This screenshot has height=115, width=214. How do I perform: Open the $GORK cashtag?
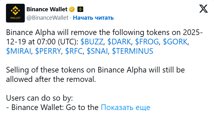(x=175, y=42)
